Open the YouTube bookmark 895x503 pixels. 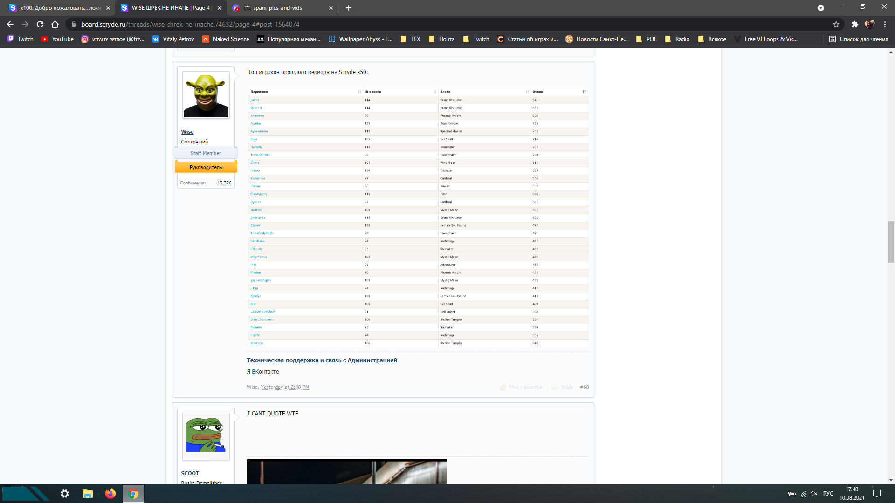tap(57, 39)
